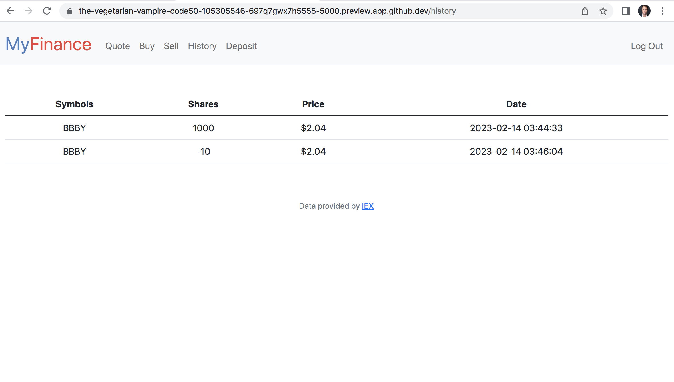This screenshot has width=674, height=382.
Task: Reload the current page
Action: (47, 11)
